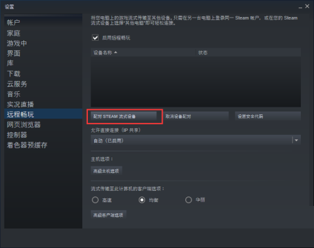Click the 取消设备配对 button
This screenshot has height=248, width=314.
(196, 116)
